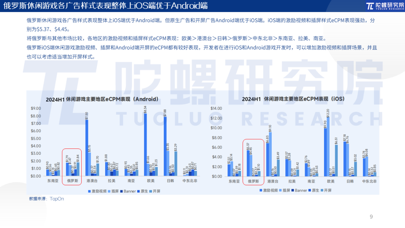Click 俄罗斯 category label in Android chart

coord(72,181)
